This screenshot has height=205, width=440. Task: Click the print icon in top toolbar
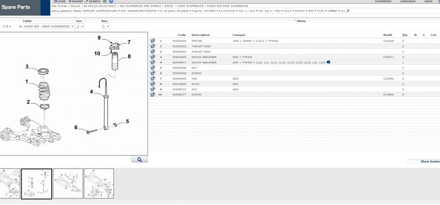click(104, 1)
